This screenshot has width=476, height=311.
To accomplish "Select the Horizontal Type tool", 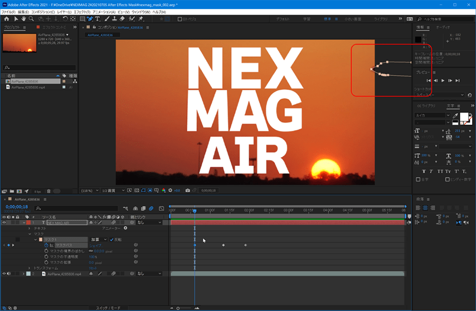I will click(x=98, y=19).
